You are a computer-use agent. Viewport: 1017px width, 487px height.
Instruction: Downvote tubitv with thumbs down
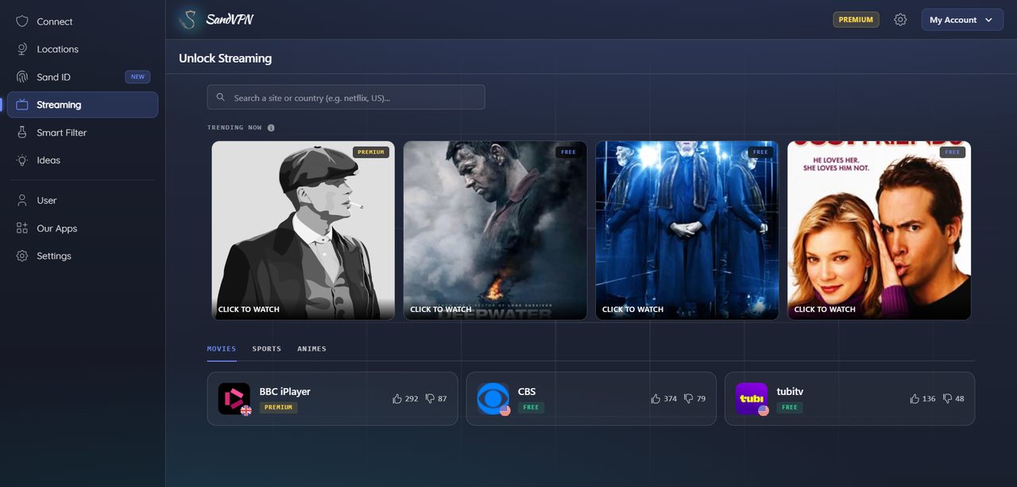947,399
